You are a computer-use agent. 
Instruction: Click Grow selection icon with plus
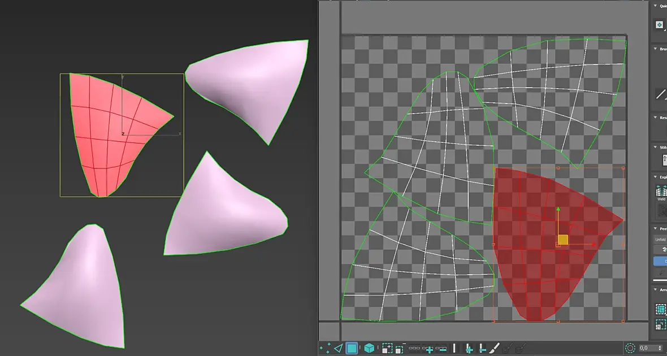pyautogui.click(x=387, y=348)
